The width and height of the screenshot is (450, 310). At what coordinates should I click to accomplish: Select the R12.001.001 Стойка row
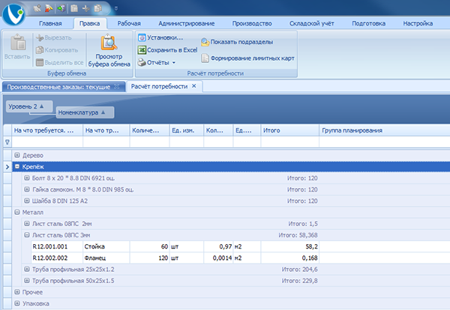[x=150, y=246]
